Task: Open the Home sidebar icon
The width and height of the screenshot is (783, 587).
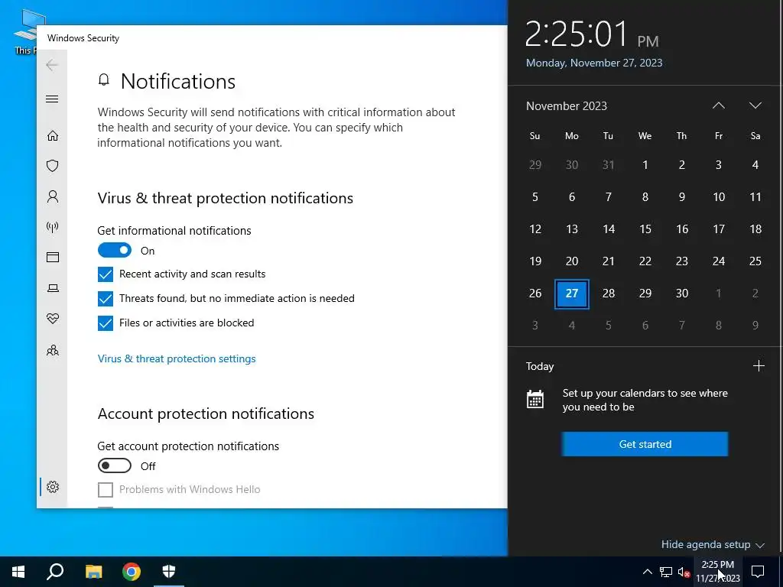Action: tap(53, 136)
